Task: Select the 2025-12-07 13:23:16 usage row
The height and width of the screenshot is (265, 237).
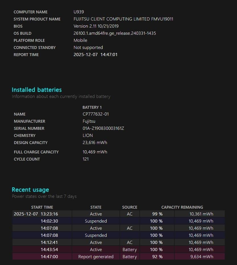Action: point(36,214)
